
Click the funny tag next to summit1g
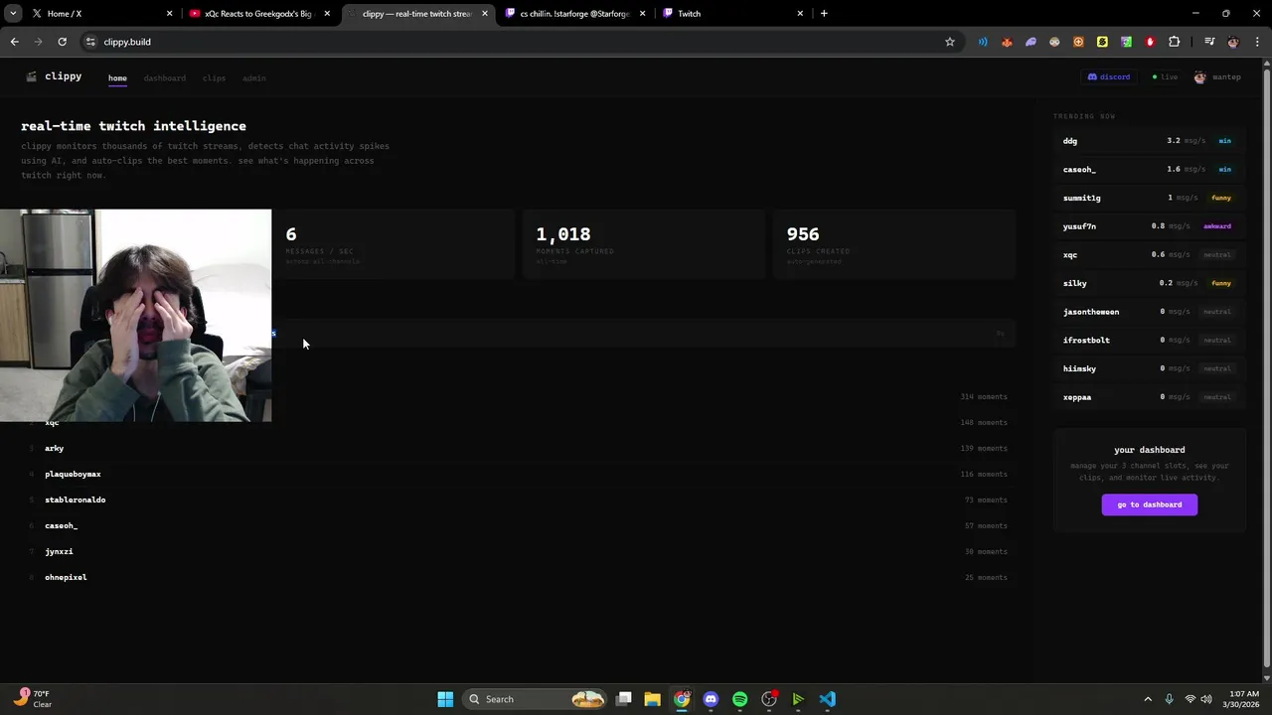[1221, 198]
